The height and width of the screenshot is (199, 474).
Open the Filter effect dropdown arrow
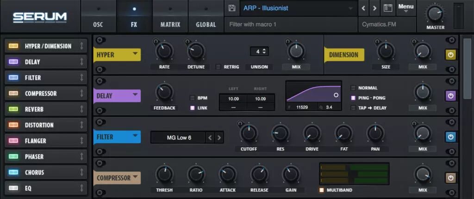135,136
